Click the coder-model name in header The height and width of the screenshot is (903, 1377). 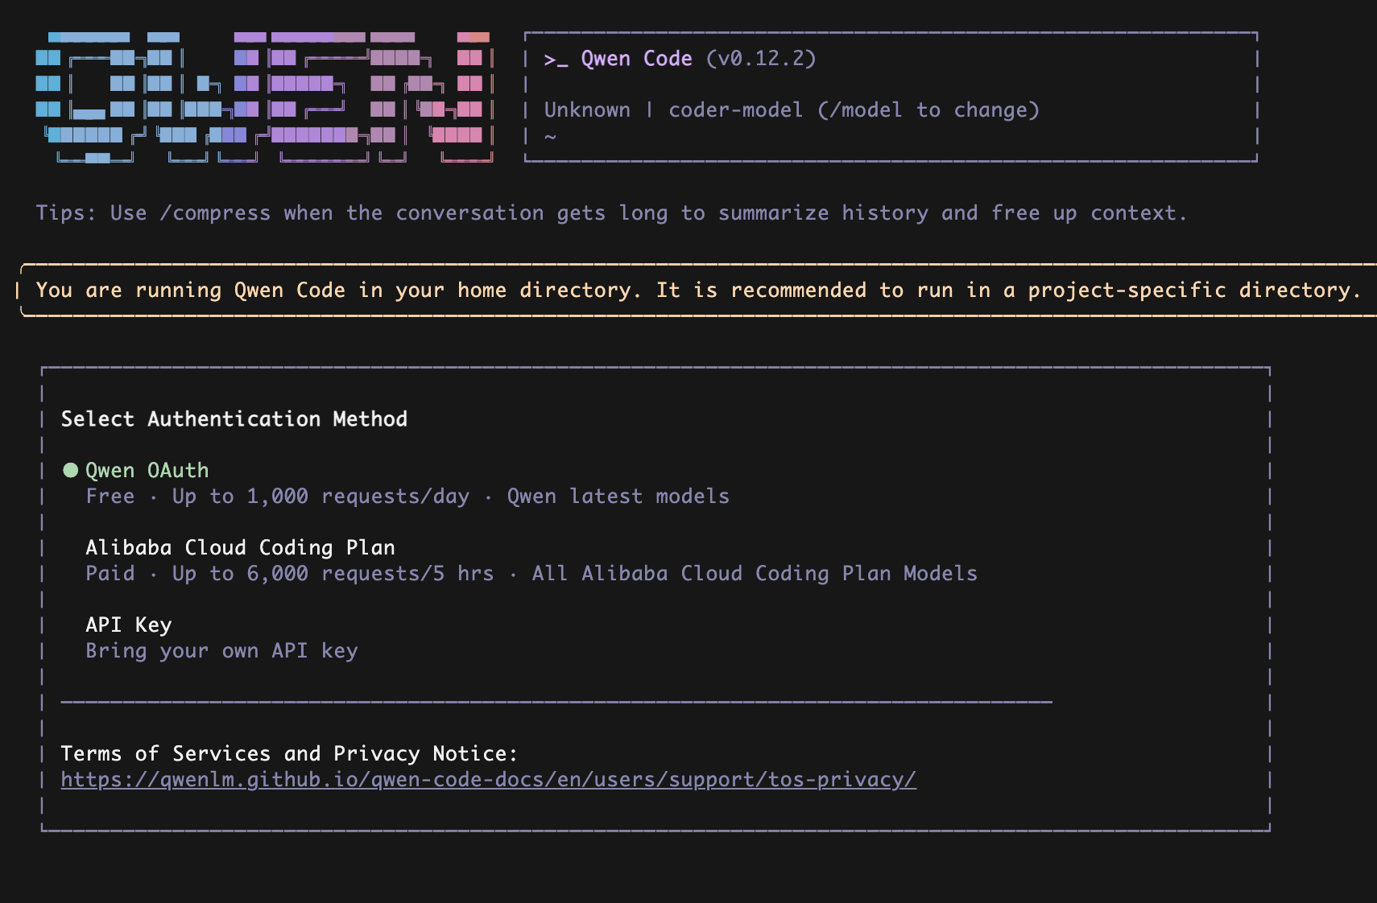click(735, 109)
